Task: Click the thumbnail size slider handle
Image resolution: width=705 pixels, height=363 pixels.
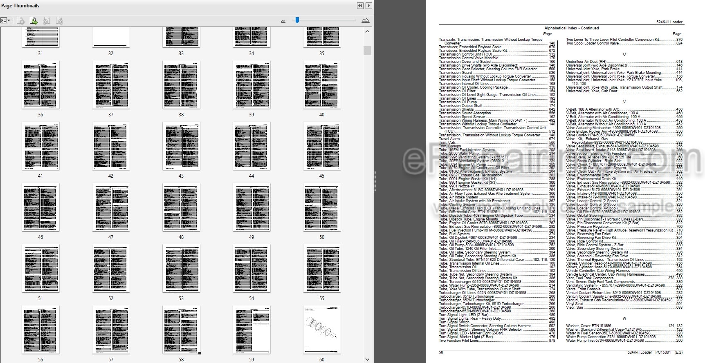Action: click(x=297, y=20)
